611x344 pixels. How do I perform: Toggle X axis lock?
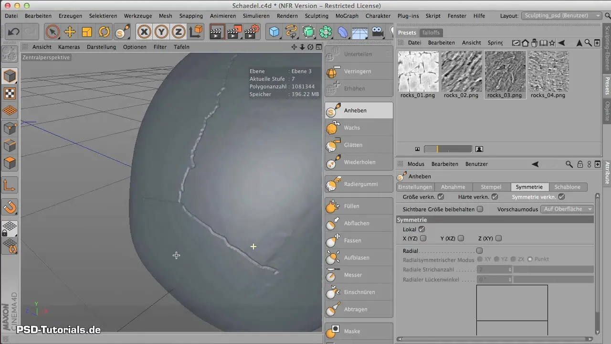click(144, 32)
